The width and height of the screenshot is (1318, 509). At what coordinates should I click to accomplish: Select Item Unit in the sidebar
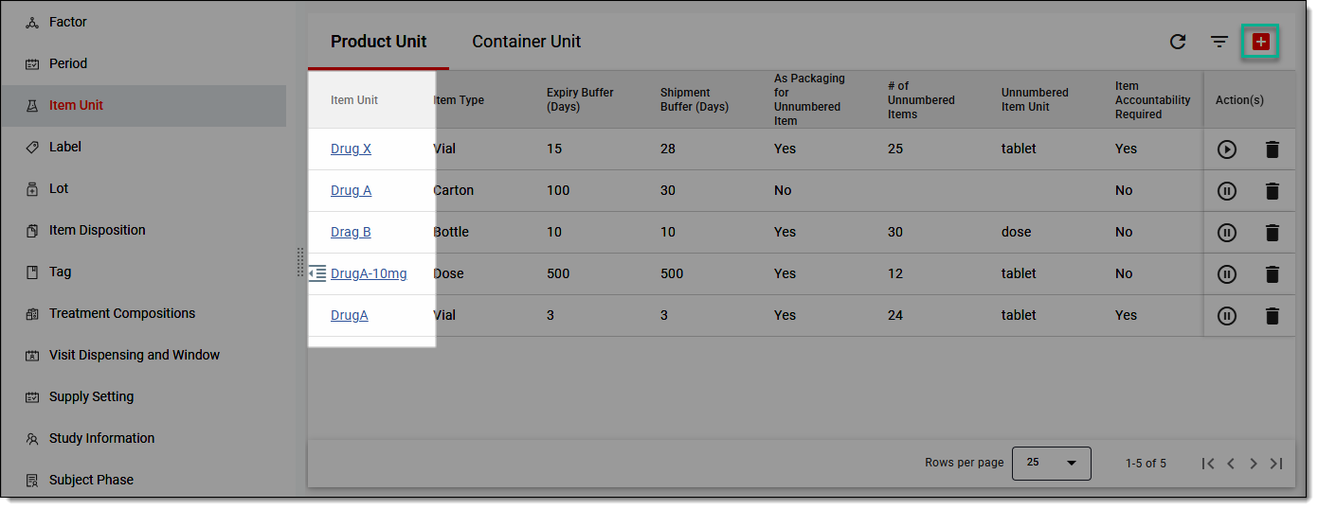pos(143,105)
